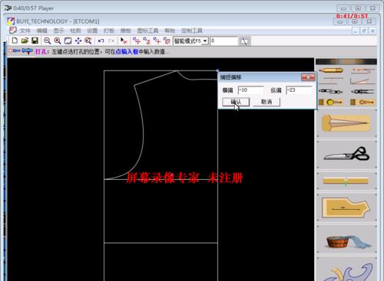This screenshot has width=384, height=281.
Task: Click the zoom in magnifier icon
Action: click(58, 41)
